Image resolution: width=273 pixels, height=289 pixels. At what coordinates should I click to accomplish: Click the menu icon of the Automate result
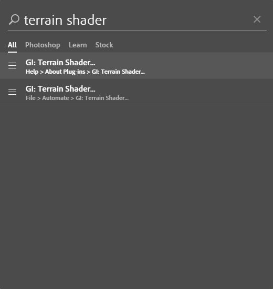click(12, 92)
